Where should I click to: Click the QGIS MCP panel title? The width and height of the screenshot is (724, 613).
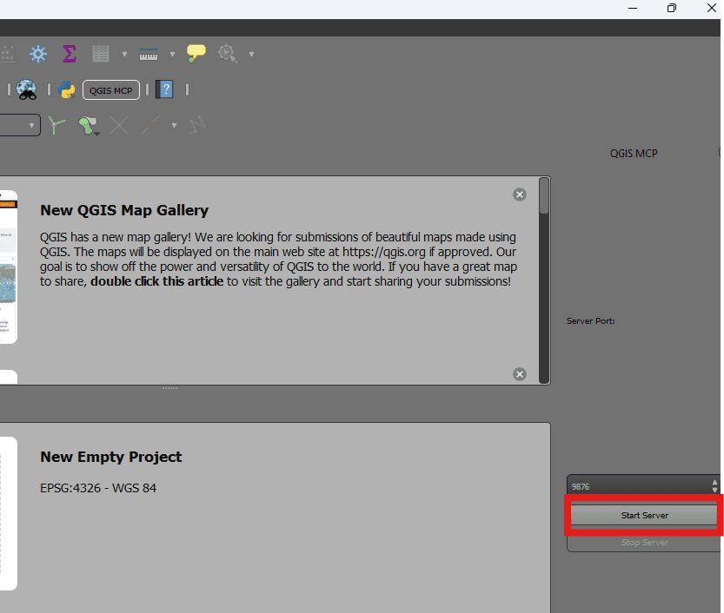click(x=634, y=154)
